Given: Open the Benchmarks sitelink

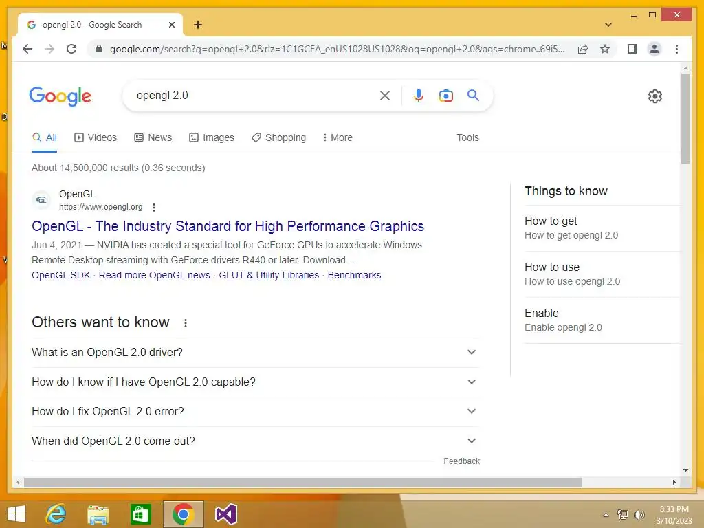Looking at the screenshot, I should coord(354,275).
